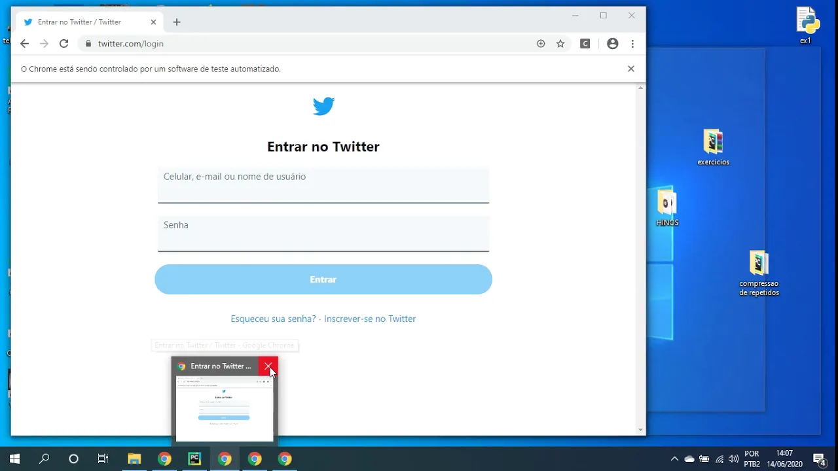
Task: Focus the 'Senha' password field
Action: click(323, 234)
